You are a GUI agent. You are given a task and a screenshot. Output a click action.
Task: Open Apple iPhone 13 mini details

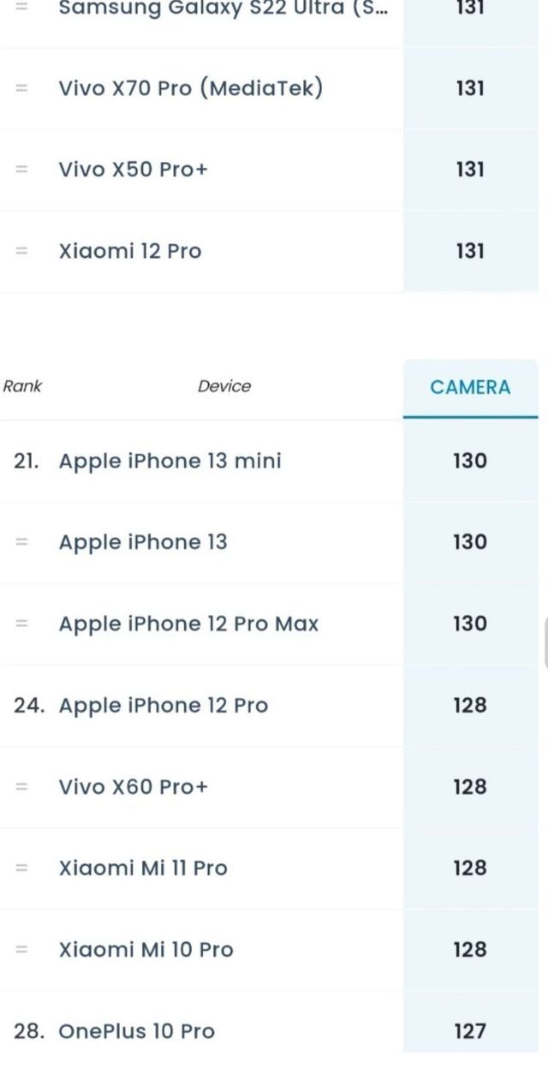click(x=170, y=461)
